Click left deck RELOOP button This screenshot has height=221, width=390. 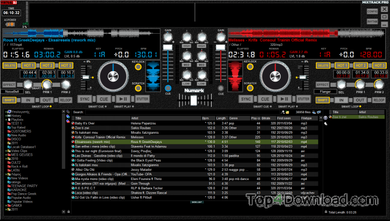tap(65, 100)
